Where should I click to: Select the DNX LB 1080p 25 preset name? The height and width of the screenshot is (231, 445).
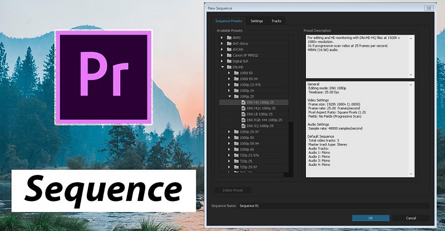pos(260,114)
